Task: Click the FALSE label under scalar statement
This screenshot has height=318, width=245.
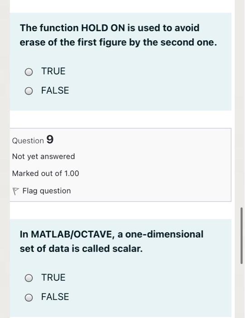Action: click(55, 297)
